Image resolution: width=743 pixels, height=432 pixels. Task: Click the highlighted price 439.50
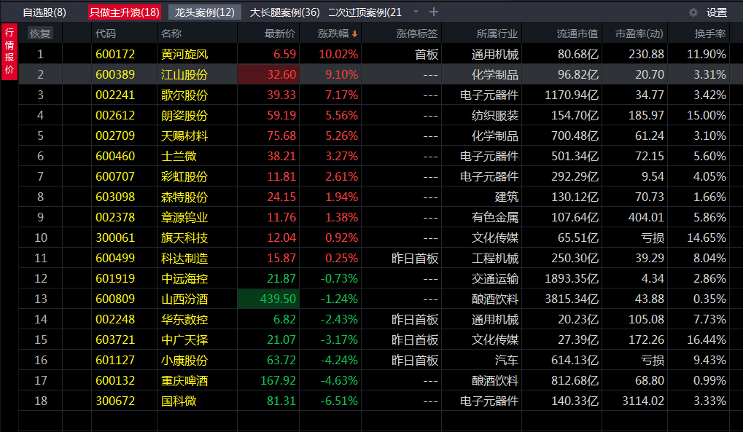(268, 299)
